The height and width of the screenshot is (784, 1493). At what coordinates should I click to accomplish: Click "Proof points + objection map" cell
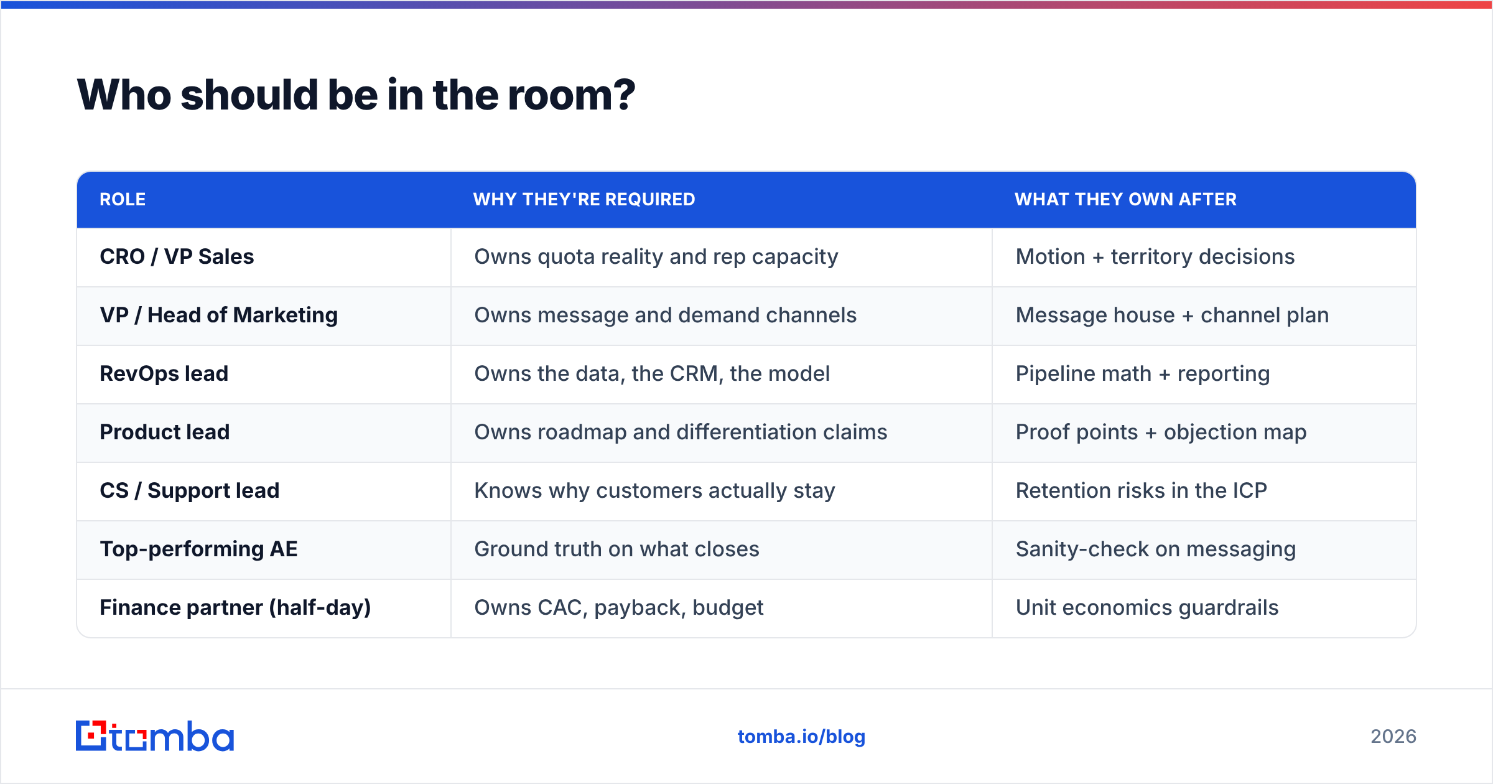(x=1204, y=432)
